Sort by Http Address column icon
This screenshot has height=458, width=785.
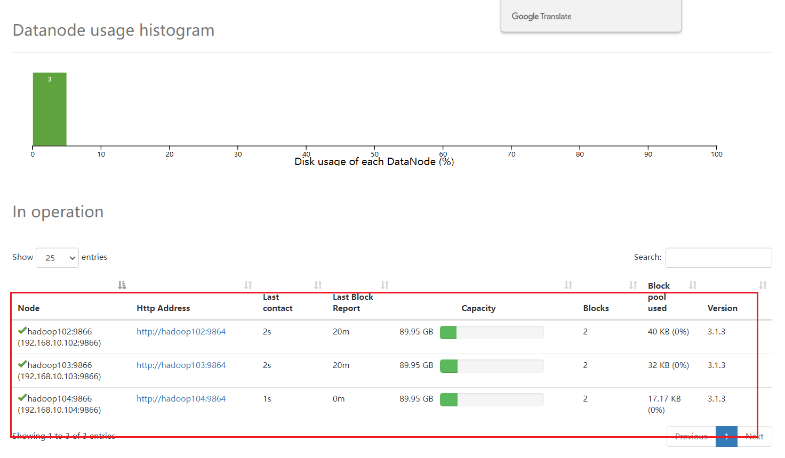pyautogui.click(x=248, y=285)
